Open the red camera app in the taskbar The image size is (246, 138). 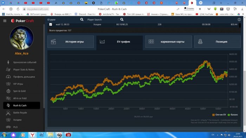[68, 135]
